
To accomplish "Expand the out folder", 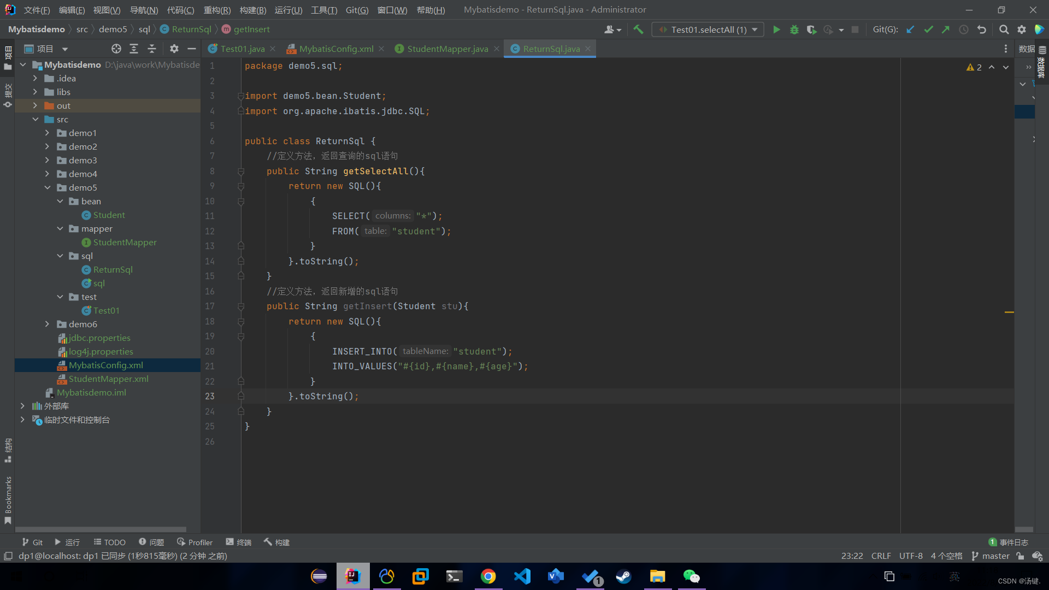I will point(35,105).
